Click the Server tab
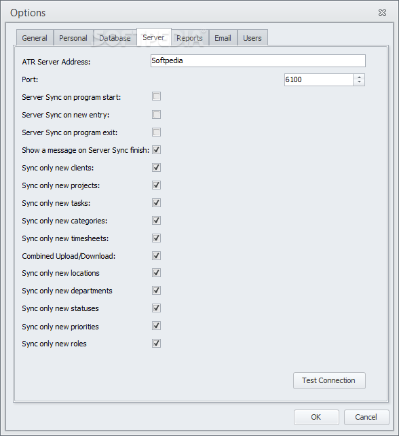399x436 pixels. click(153, 37)
